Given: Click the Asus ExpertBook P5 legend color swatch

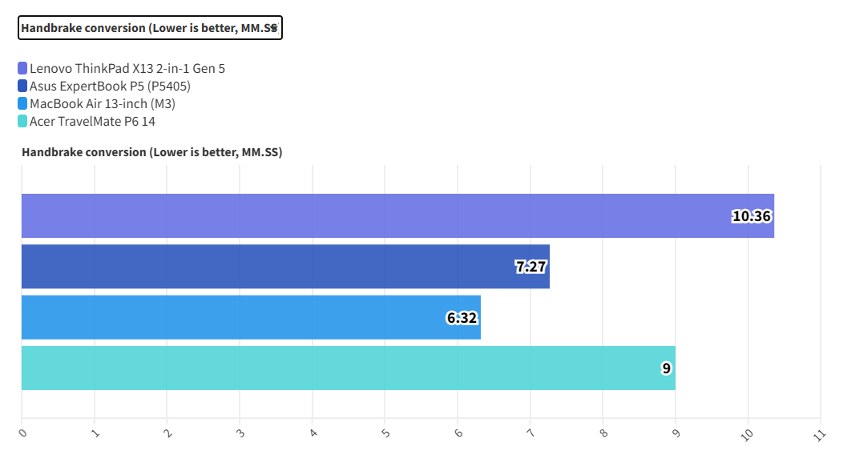Looking at the screenshot, I should [22, 86].
